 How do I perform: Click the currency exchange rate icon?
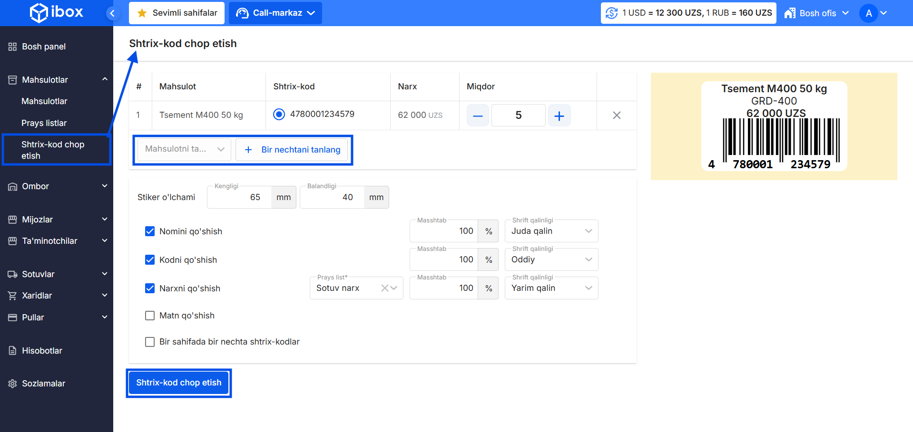pyautogui.click(x=611, y=13)
